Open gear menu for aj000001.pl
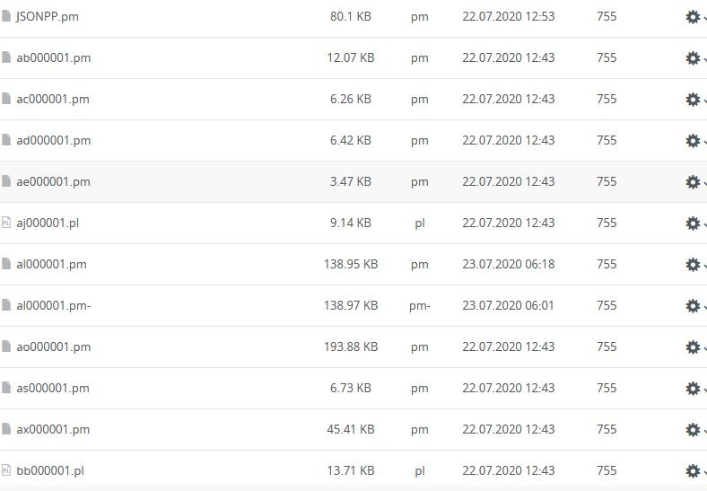This screenshot has width=707, height=491. [693, 224]
